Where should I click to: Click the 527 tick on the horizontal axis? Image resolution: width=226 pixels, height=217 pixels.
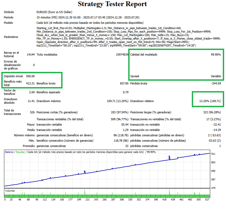tap(207, 200)
